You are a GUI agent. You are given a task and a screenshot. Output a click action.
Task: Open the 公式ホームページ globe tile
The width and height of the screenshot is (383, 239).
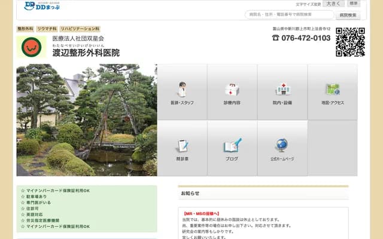(282, 148)
